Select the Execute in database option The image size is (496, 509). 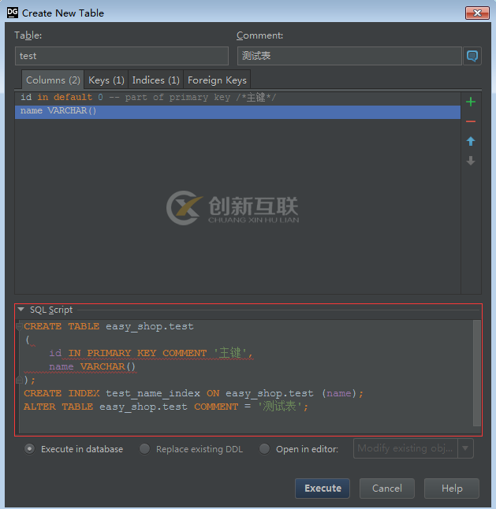29,449
